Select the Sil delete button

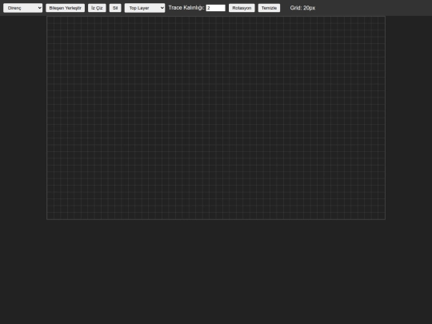click(115, 8)
